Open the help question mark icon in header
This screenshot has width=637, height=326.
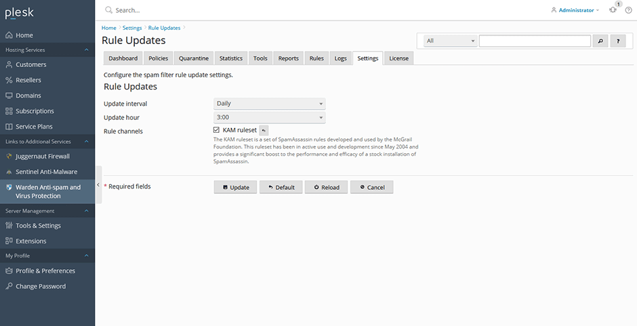click(x=628, y=10)
